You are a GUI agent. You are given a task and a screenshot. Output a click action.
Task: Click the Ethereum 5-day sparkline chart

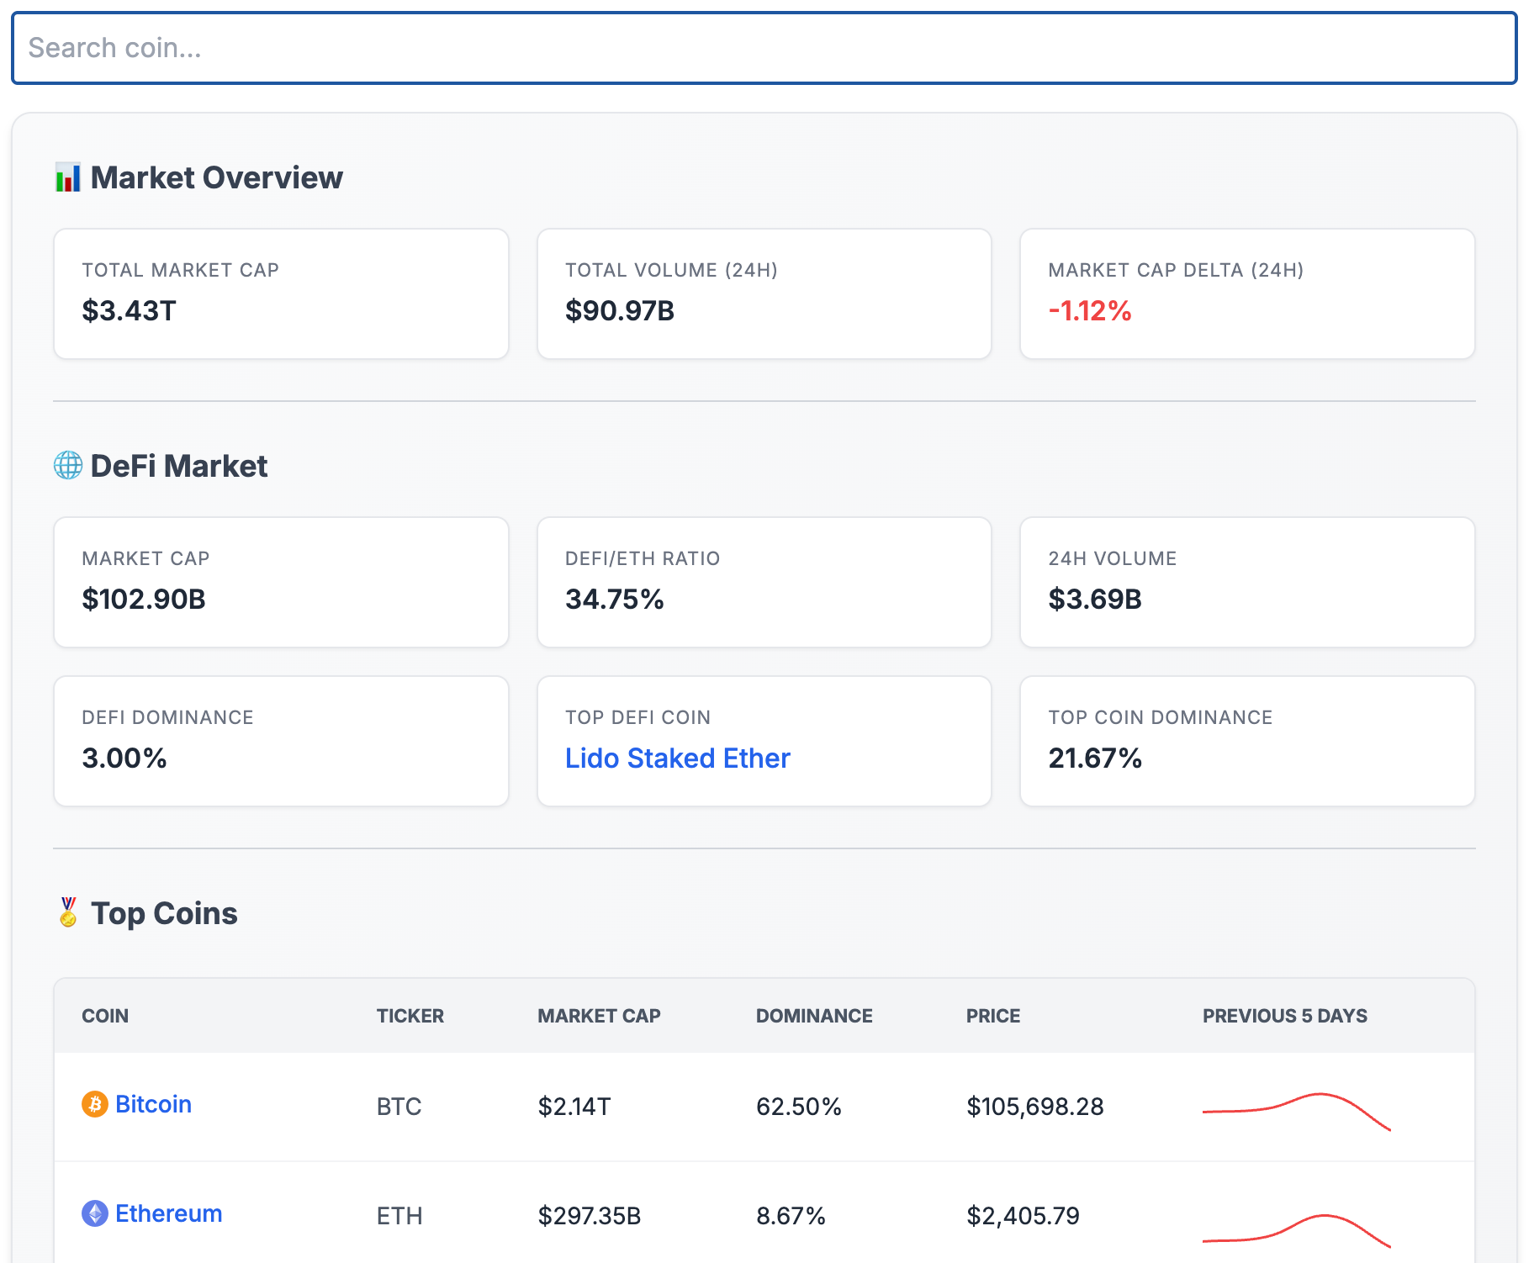(1296, 1230)
